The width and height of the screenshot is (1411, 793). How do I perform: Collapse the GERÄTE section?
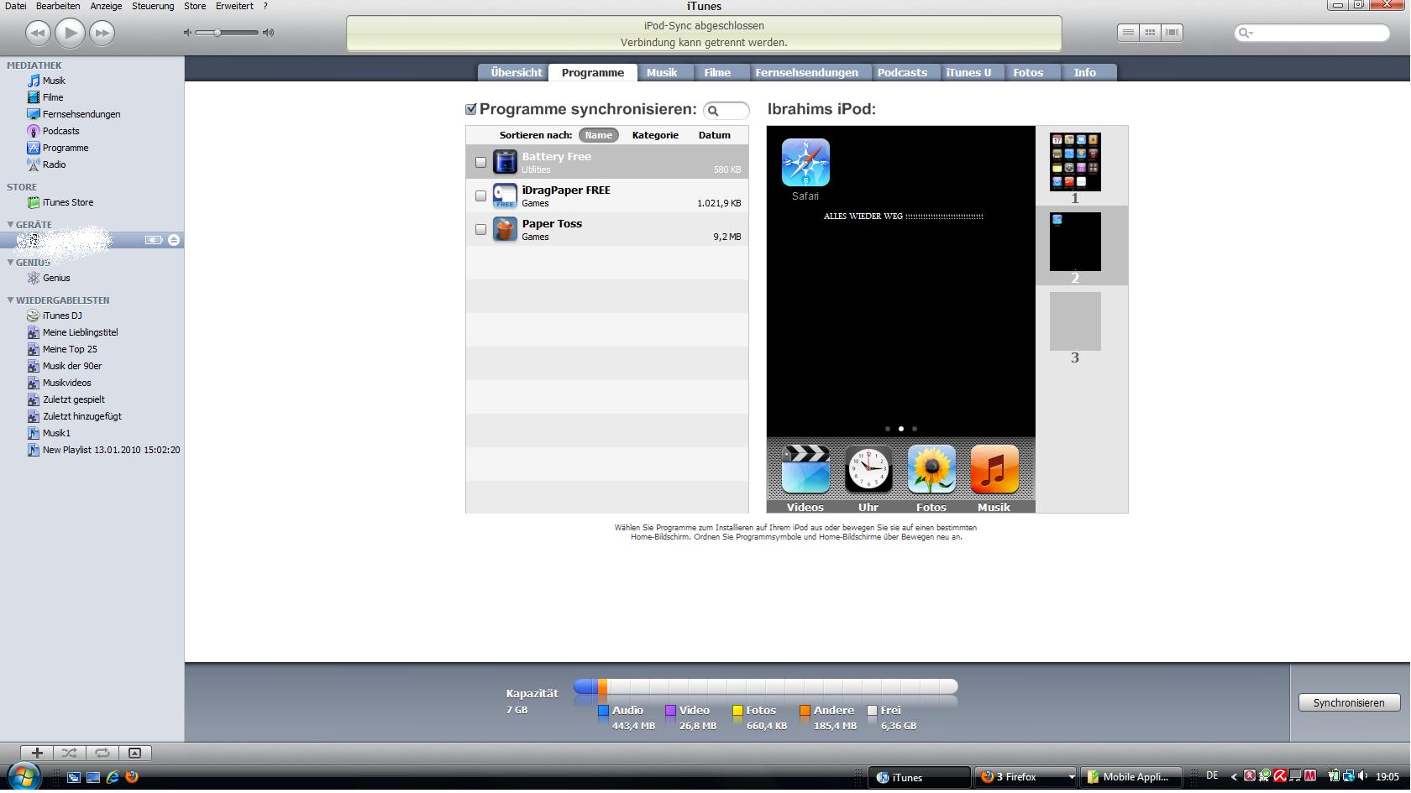point(10,225)
